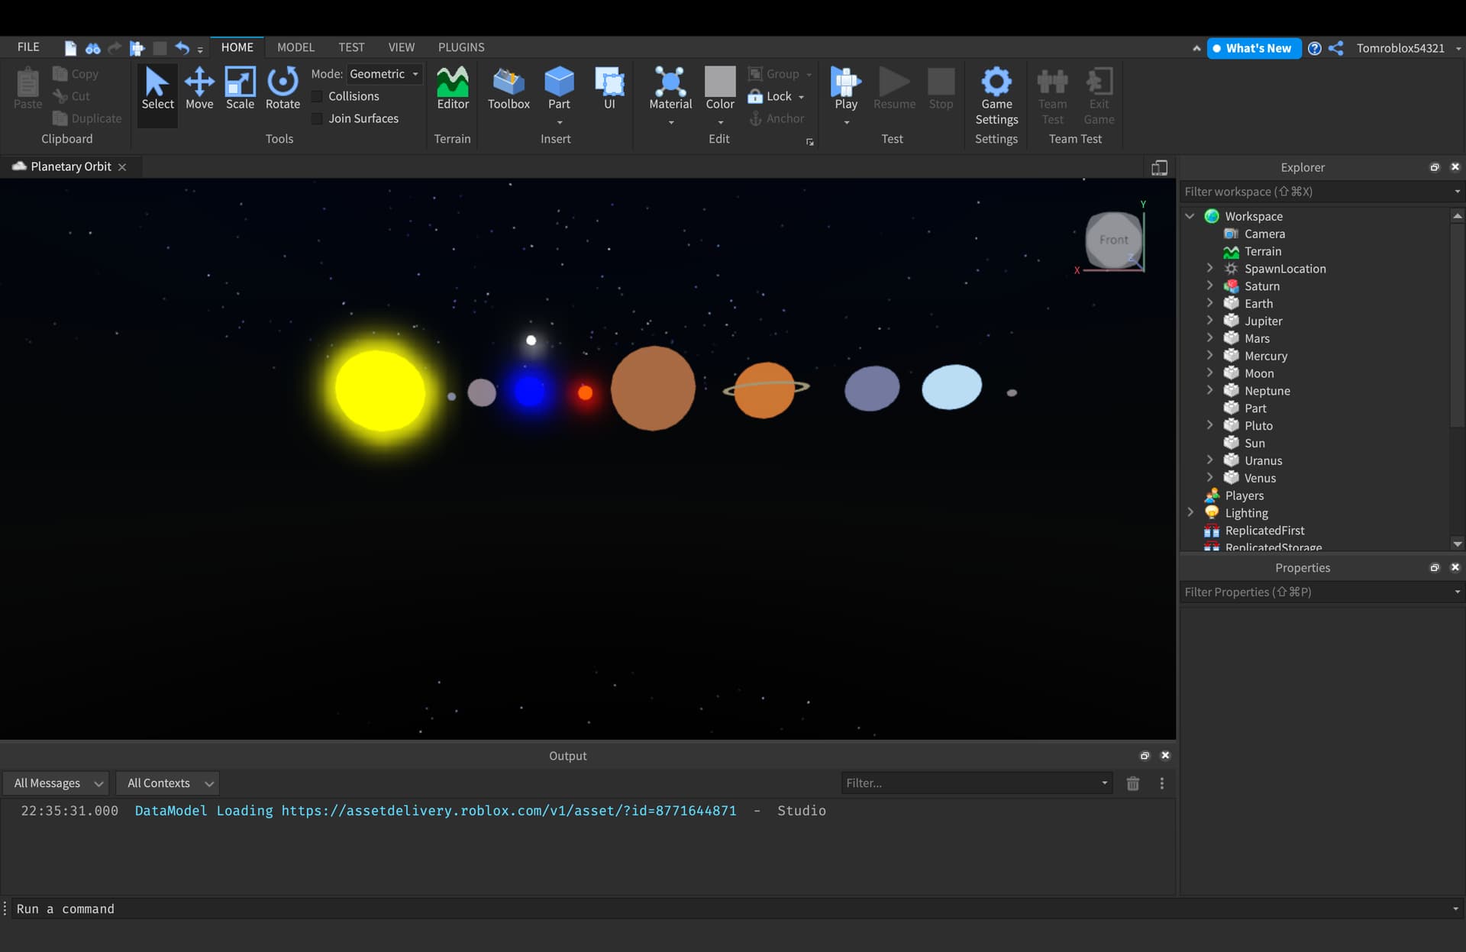Open Game Settings

click(x=996, y=95)
